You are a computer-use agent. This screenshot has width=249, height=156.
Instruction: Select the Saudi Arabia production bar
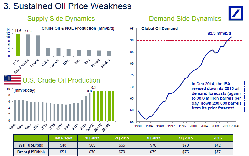coord(28,45)
